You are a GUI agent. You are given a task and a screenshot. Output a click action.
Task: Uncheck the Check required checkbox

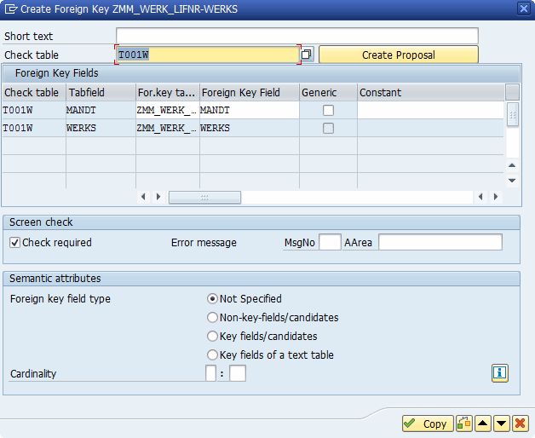click(x=14, y=243)
